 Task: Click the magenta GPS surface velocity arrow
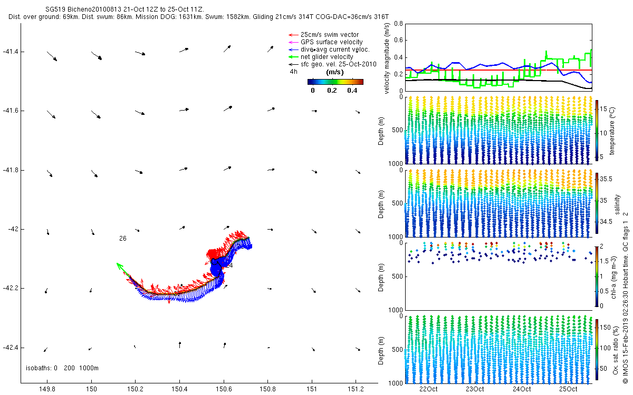292,42
